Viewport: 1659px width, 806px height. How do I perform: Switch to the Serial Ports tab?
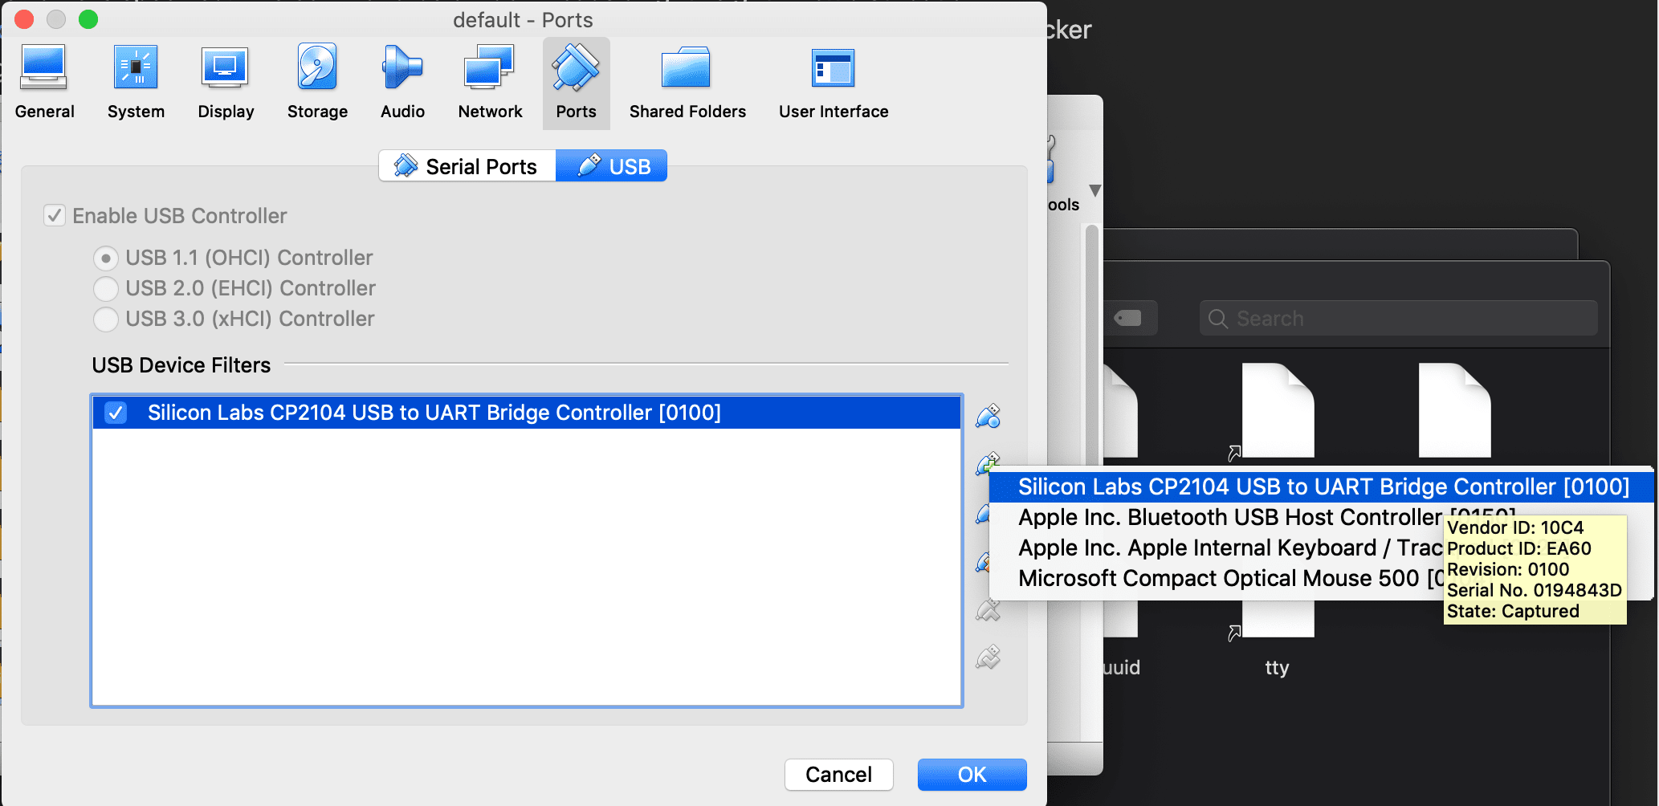(x=467, y=166)
